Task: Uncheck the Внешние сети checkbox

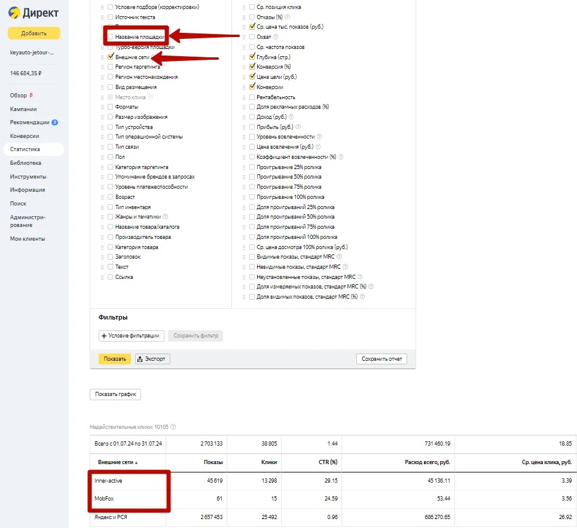Action: tap(110, 57)
